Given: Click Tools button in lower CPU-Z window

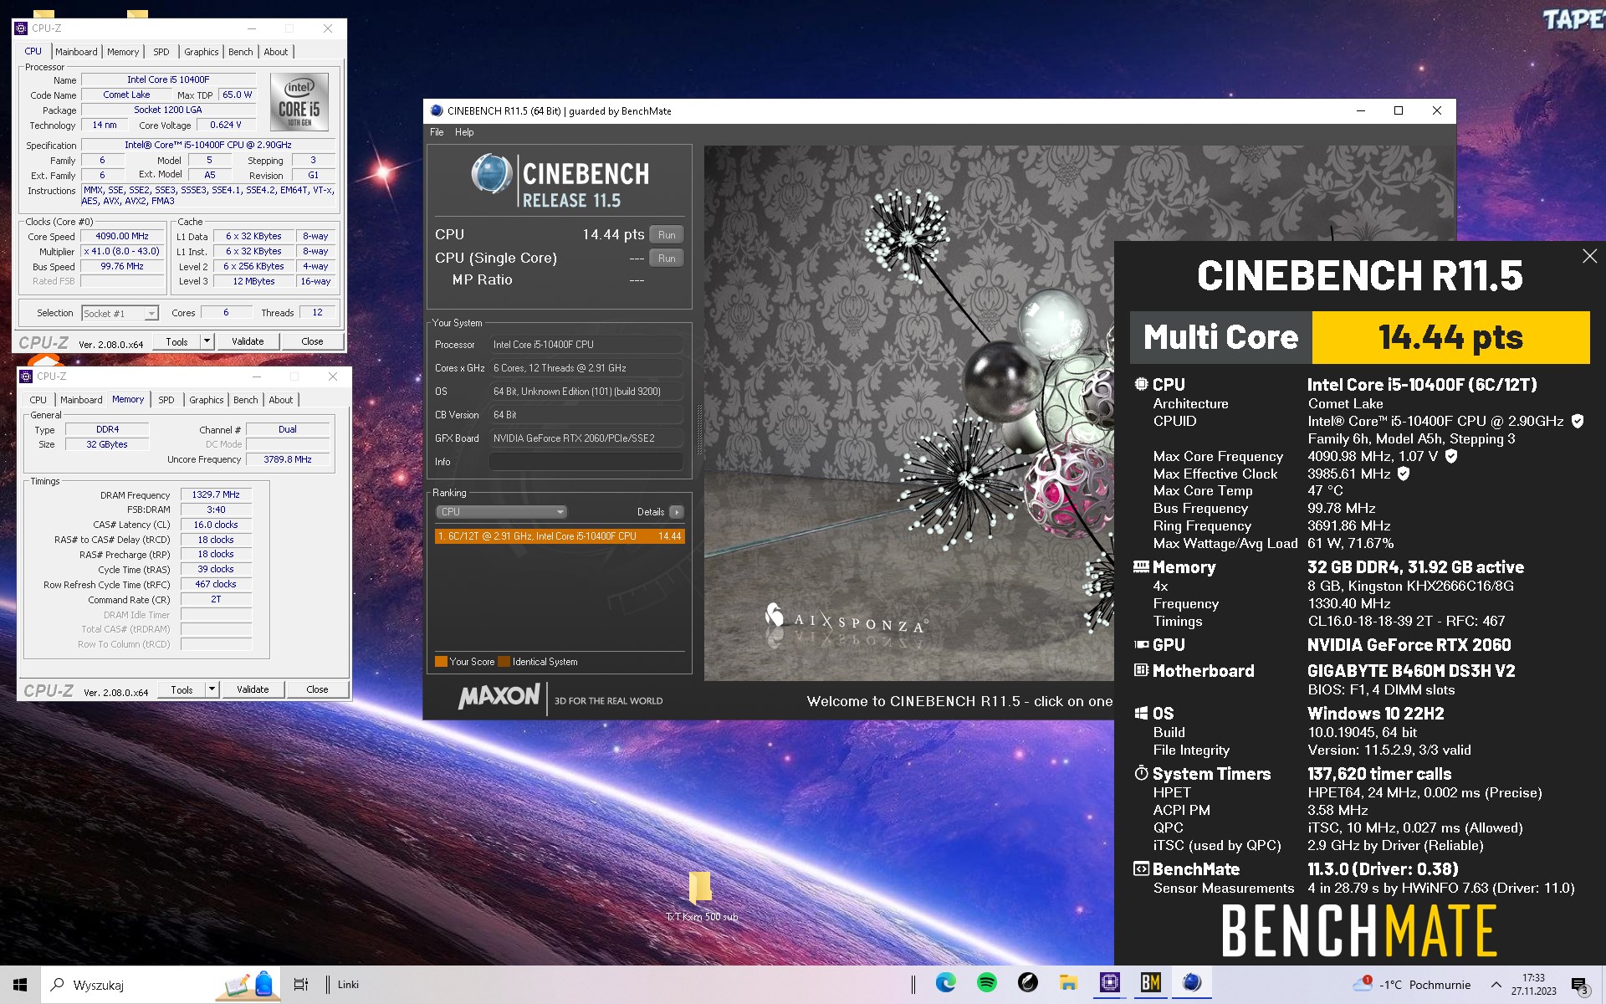Looking at the screenshot, I should pos(182,689).
